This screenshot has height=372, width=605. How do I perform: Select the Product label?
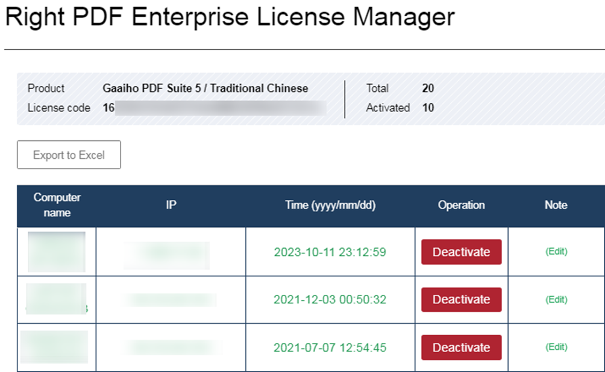coord(46,88)
